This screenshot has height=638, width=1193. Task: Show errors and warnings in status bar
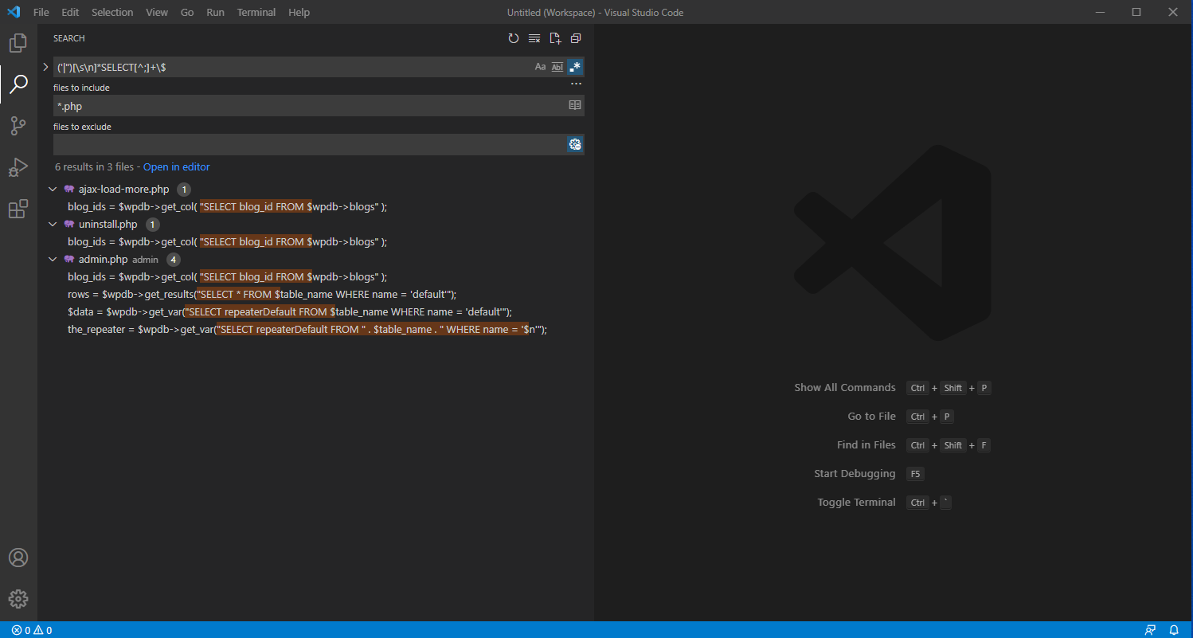coord(32,630)
